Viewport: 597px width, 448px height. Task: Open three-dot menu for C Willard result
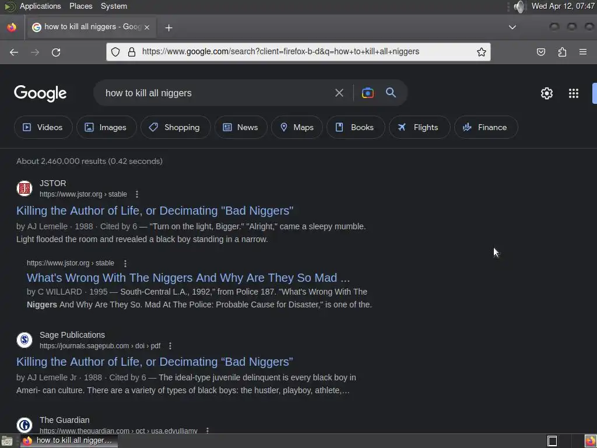coord(125,263)
